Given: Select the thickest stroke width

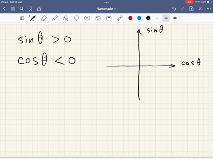Looking at the screenshot, I should (175, 18).
